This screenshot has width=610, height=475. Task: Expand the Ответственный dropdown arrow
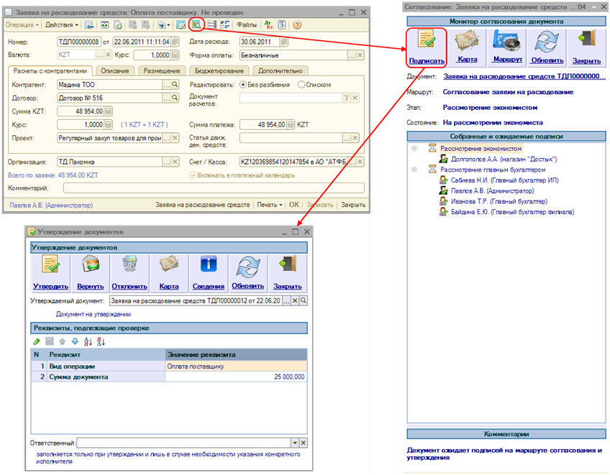[x=294, y=443]
